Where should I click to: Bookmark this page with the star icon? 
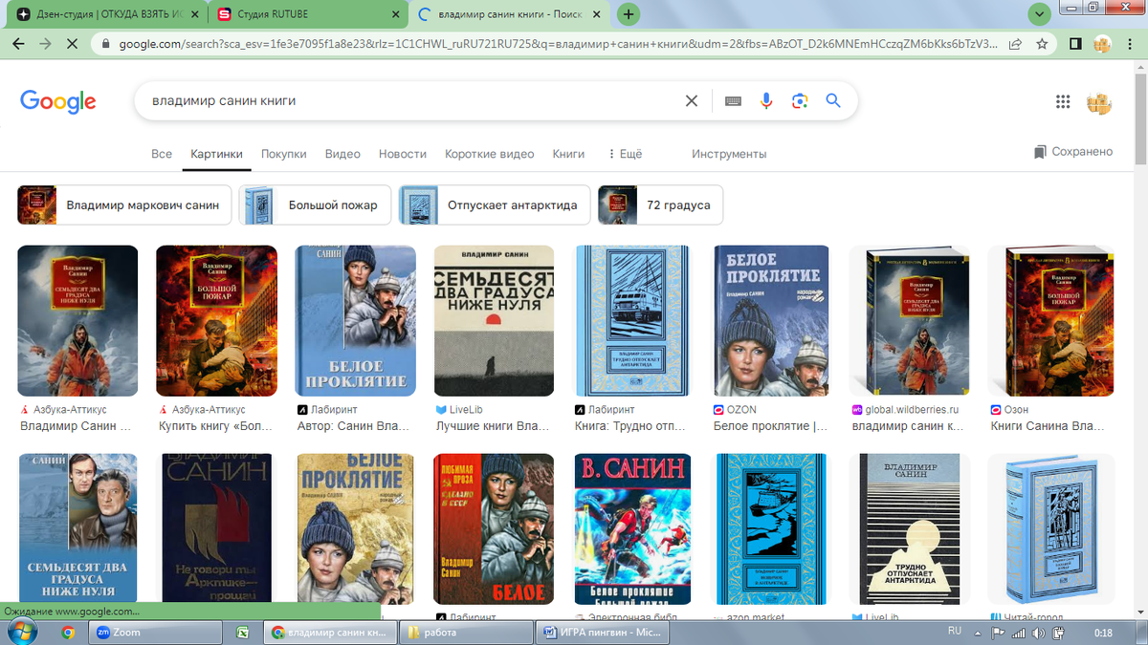click(x=1042, y=44)
